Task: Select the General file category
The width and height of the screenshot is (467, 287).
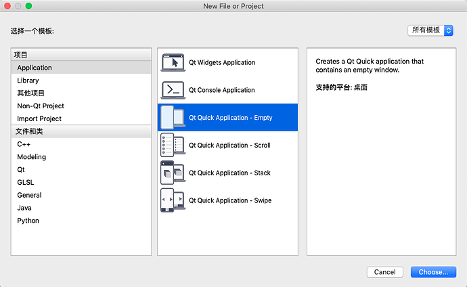Action: click(x=81, y=195)
